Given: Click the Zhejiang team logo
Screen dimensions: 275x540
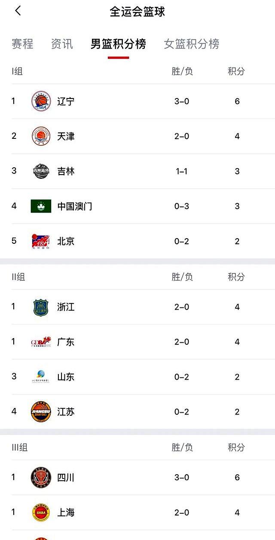Looking at the screenshot, I should pos(41,307).
